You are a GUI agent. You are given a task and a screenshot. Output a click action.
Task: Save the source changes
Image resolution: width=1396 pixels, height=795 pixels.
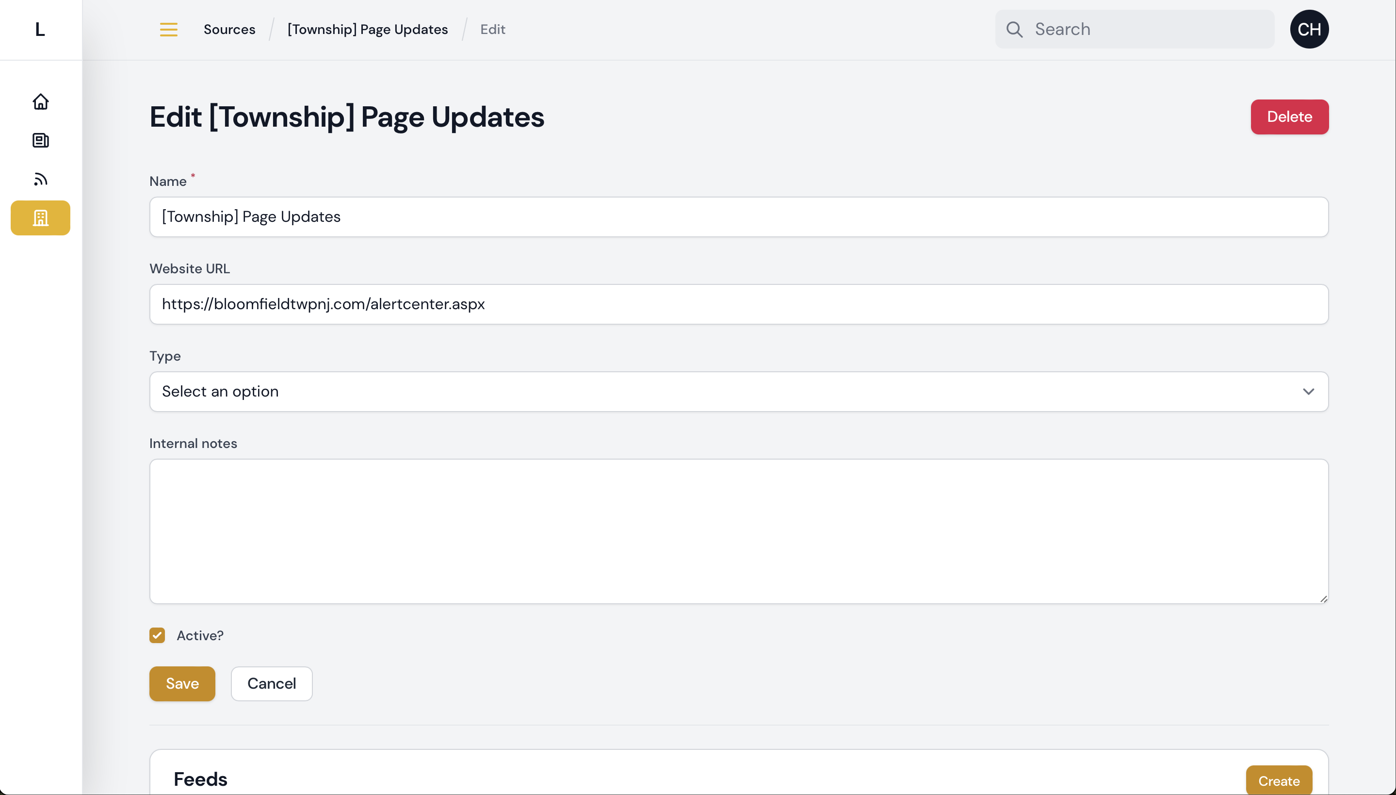(182, 683)
